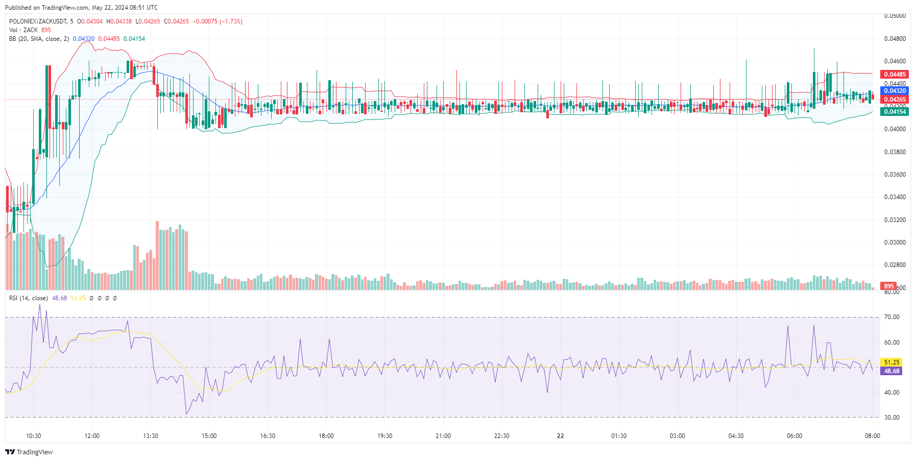Click the 03:00 time axis label

(678, 436)
